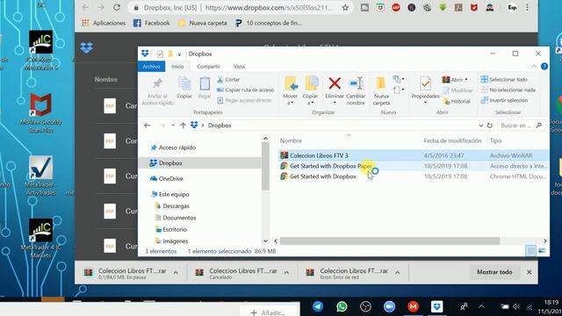The height and width of the screenshot is (316, 562).
Task: Click Cambiar nombre in the ribbon
Action: click(356, 90)
